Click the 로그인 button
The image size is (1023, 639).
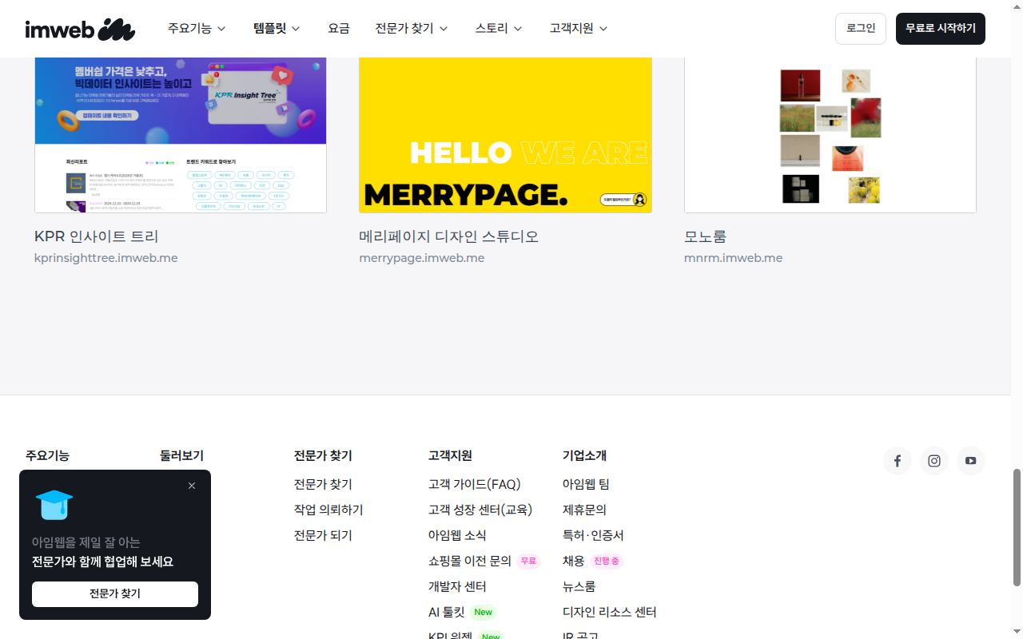(861, 29)
